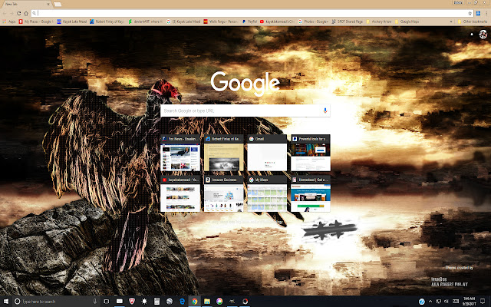Open the Robert Finlay of Kay... bookmark
The width and height of the screenshot is (491, 307).
click(x=107, y=21)
